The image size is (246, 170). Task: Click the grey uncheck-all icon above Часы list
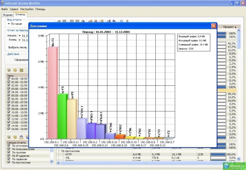[9, 70]
